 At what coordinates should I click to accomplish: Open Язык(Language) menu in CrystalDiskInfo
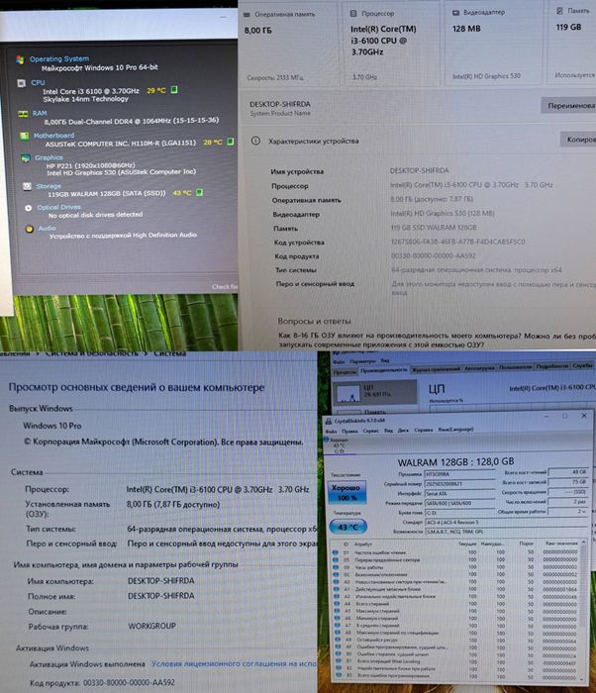coord(455,429)
